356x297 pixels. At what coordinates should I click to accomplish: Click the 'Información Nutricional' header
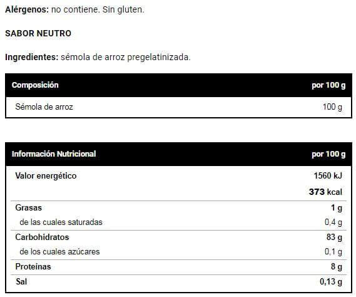(x=54, y=154)
